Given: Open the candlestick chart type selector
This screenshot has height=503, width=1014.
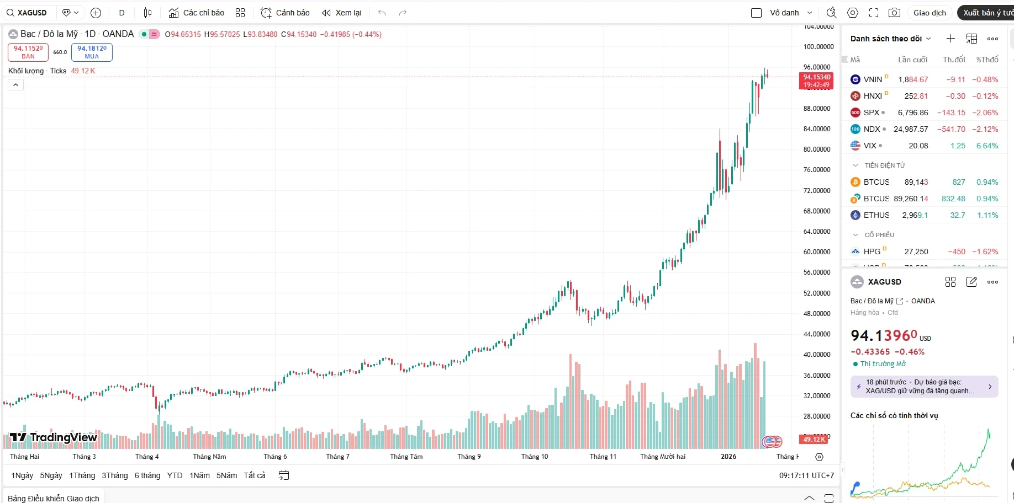Looking at the screenshot, I should click(147, 12).
